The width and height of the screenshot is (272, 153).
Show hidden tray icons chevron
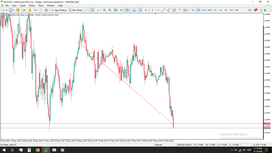click(232, 150)
